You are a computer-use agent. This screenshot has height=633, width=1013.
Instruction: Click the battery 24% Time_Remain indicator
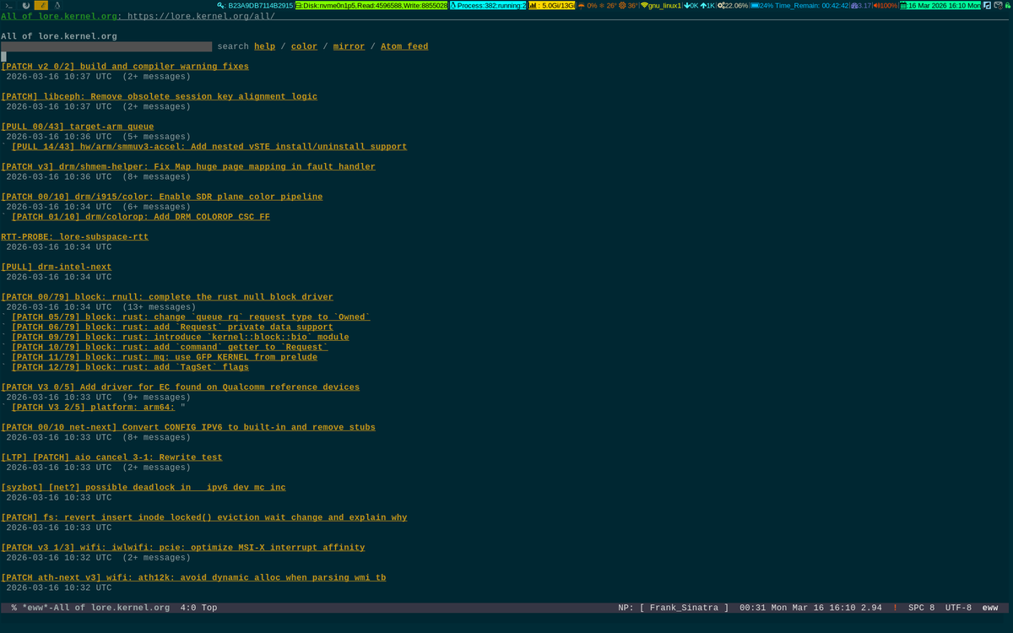[799, 5]
